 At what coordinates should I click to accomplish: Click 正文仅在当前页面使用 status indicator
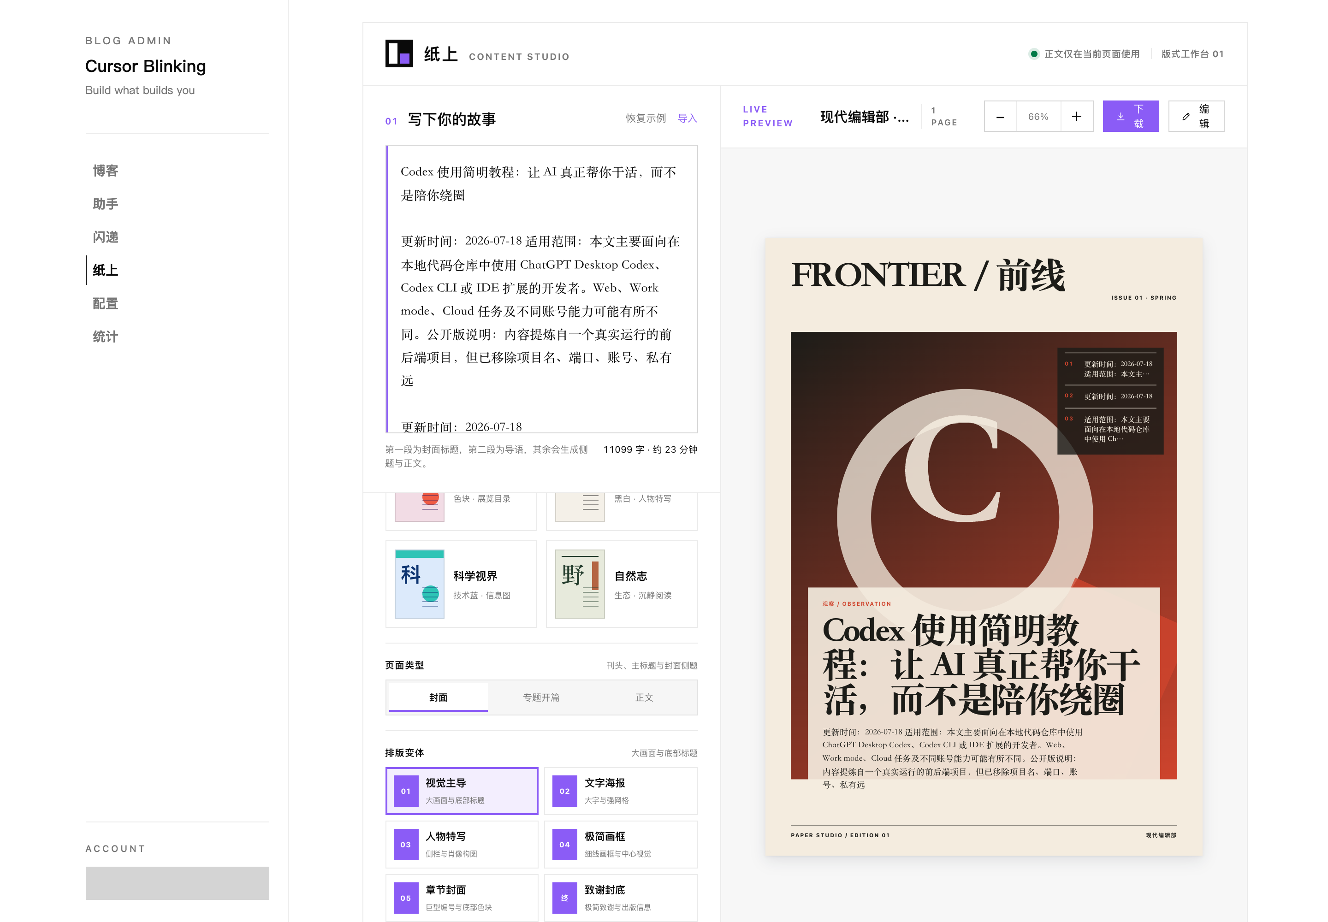pos(1084,54)
